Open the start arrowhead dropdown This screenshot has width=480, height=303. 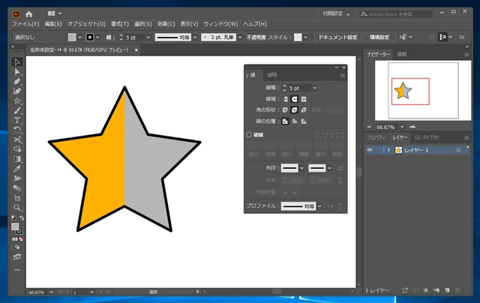(x=301, y=168)
